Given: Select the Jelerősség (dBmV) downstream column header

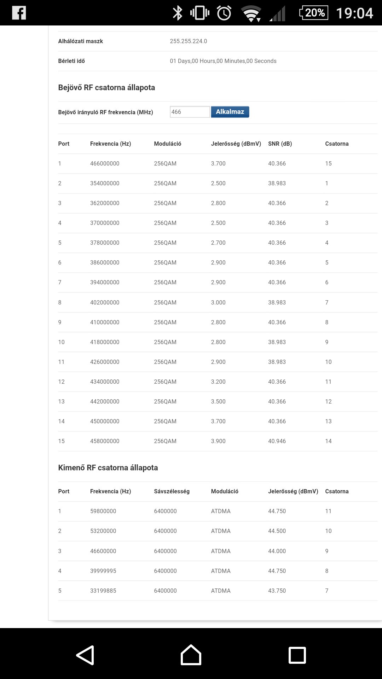Looking at the screenshot, I should 236,144.
